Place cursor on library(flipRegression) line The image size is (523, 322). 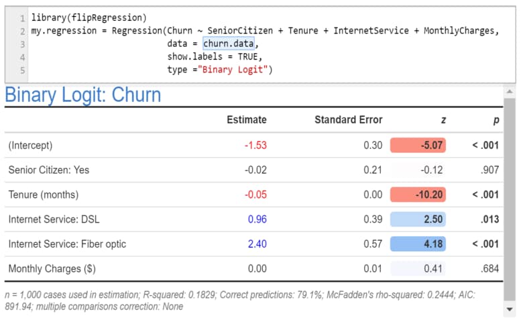(89, 17)
